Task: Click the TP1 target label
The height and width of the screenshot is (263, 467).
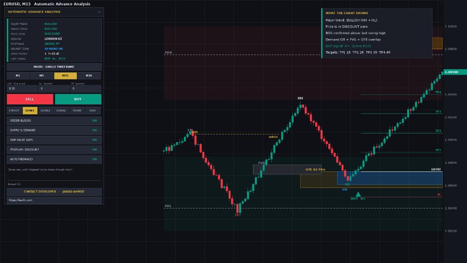Action: 438,150
